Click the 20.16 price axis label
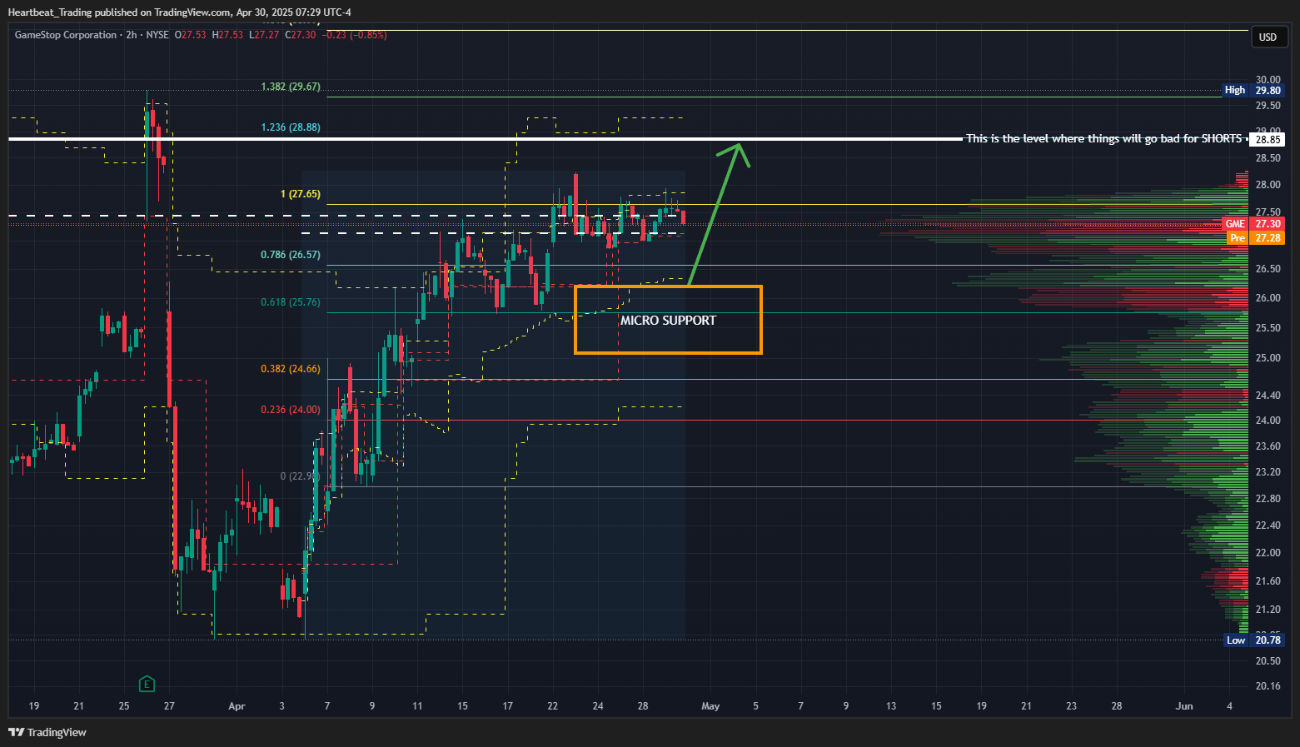 [1268, 686]
